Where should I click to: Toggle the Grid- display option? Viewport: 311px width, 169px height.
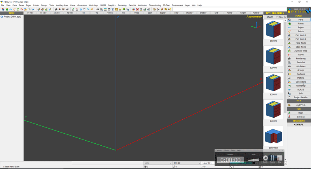click(217, 13)
